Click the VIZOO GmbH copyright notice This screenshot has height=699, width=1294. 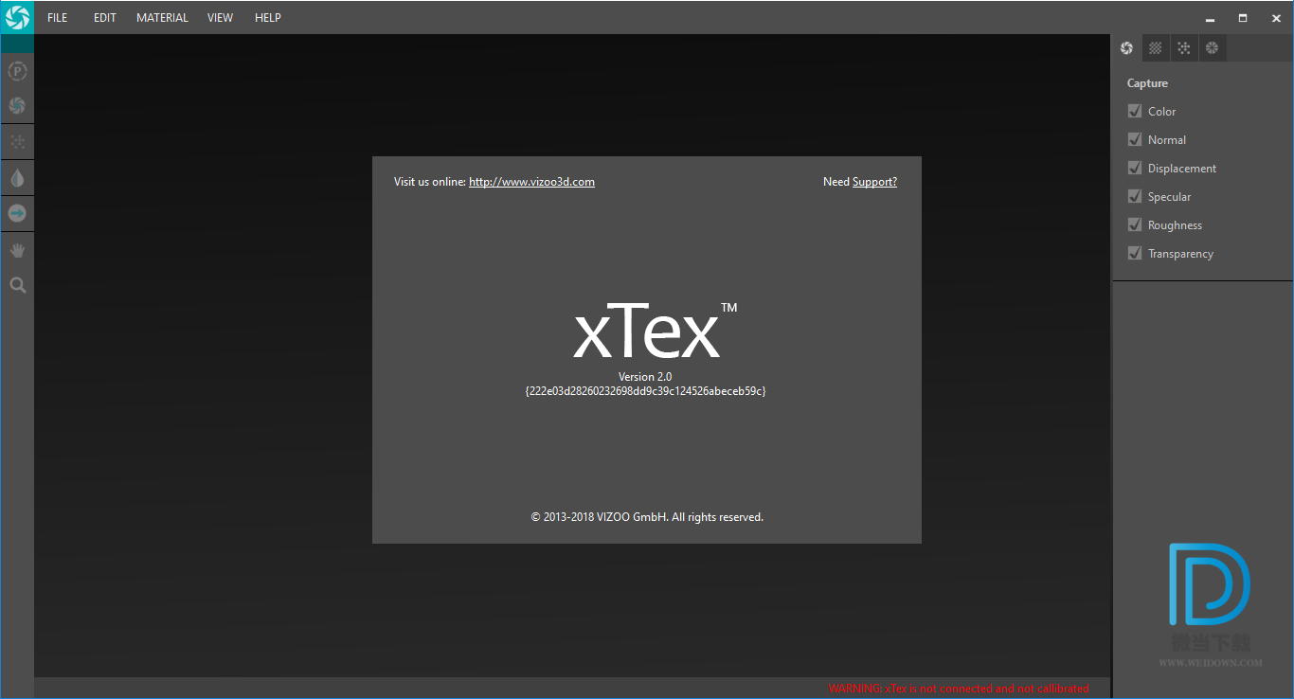coord(647,517)
